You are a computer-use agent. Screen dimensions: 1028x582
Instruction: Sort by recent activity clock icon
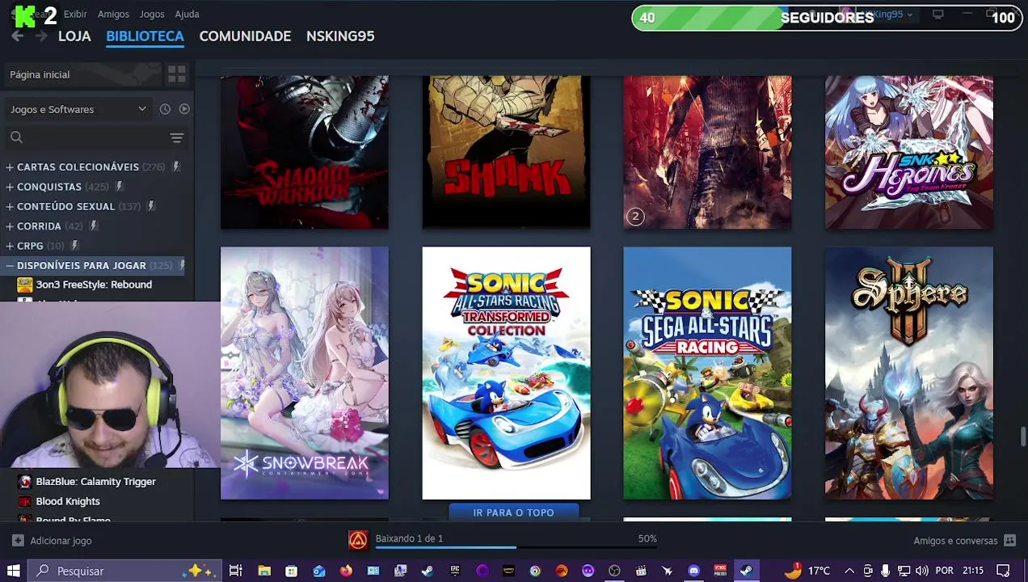point(165,109)
